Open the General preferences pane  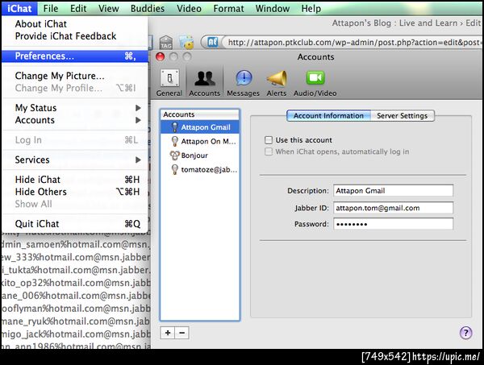[169, 83]
